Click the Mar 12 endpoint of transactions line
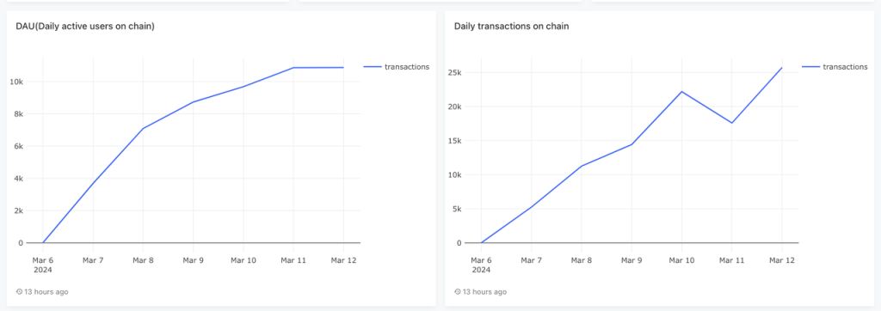881x311 pixels. point(781,68)
